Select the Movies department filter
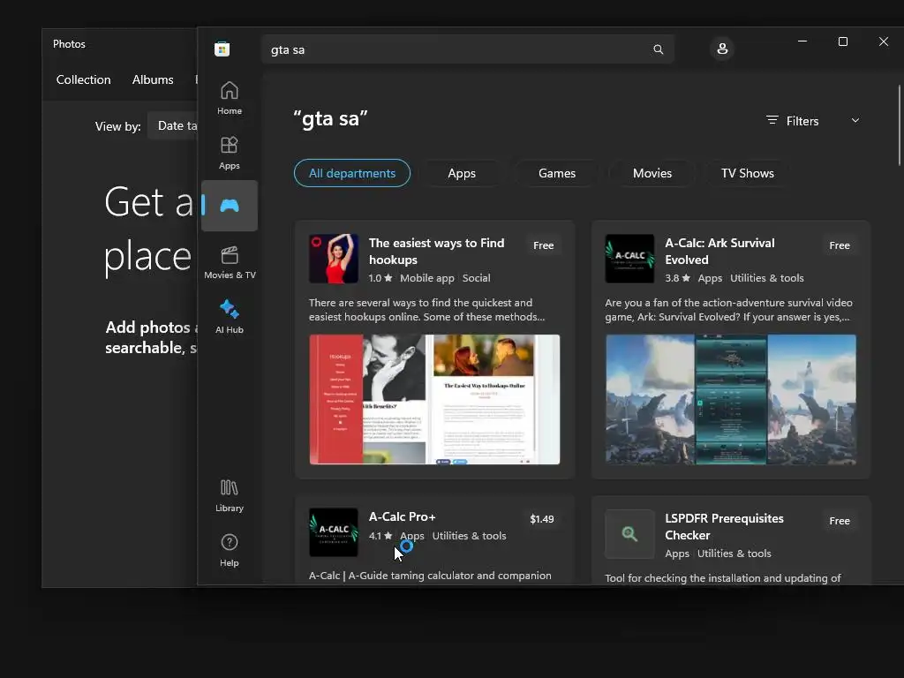 [x=652, y=173]
